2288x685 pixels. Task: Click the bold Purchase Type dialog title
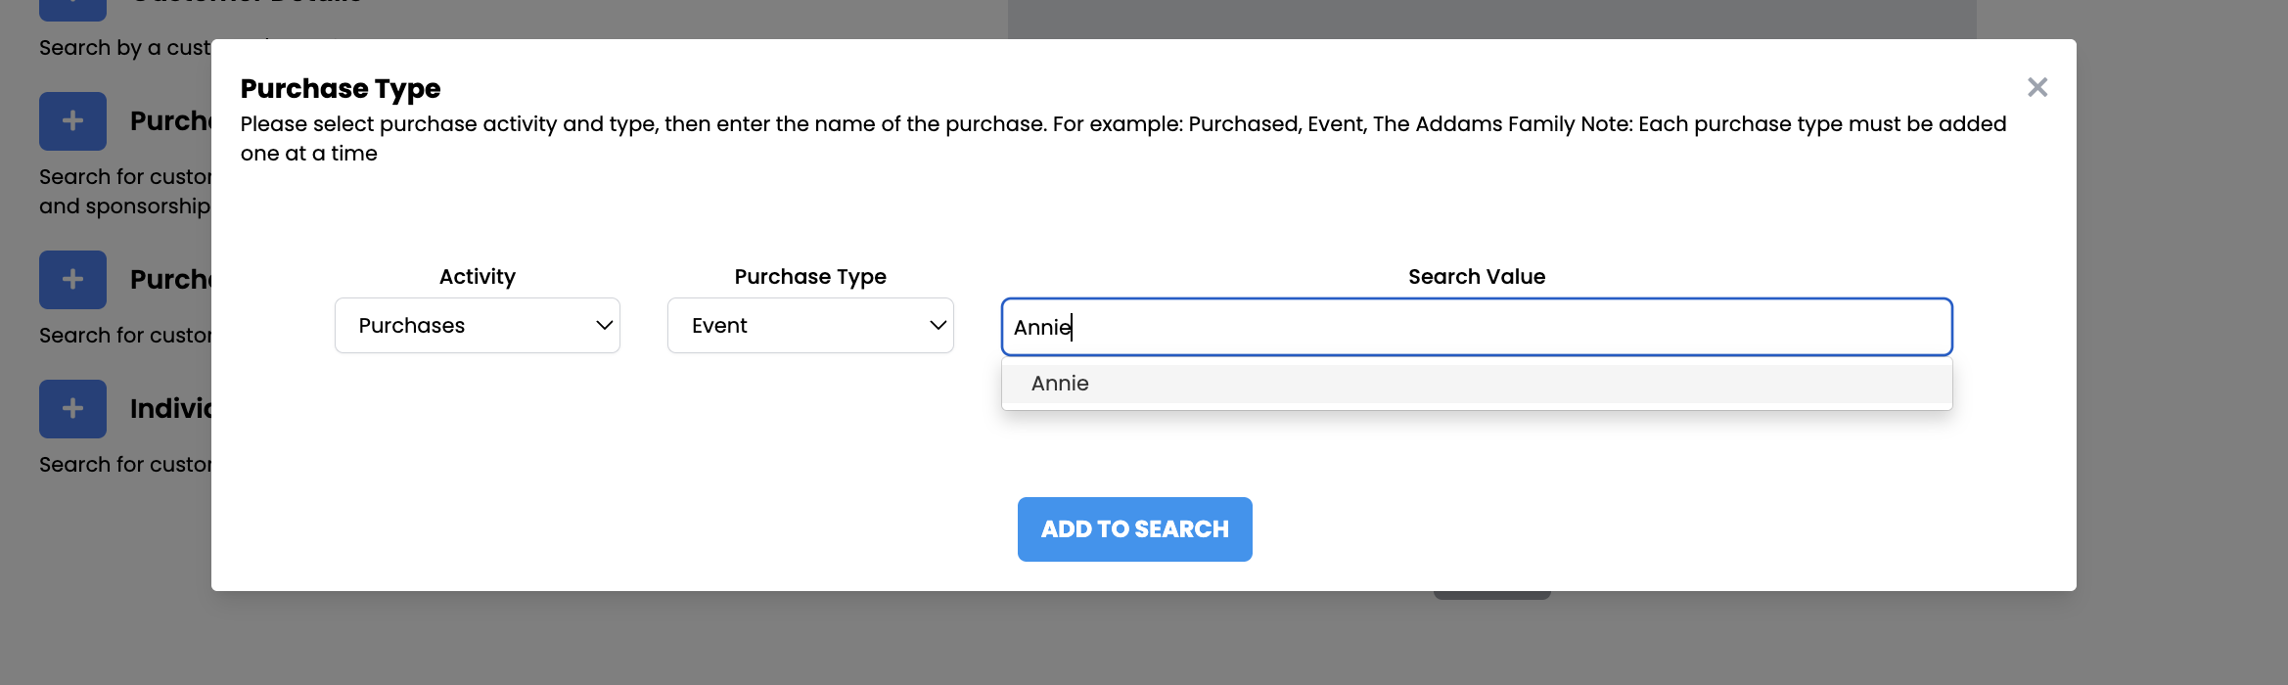tap(341, 89)
